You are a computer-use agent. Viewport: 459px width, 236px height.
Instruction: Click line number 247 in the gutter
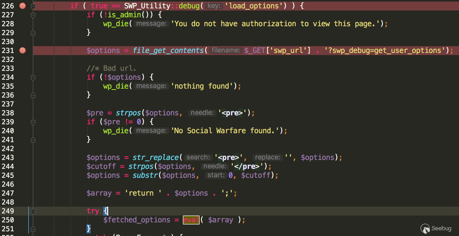pos(8,193)
